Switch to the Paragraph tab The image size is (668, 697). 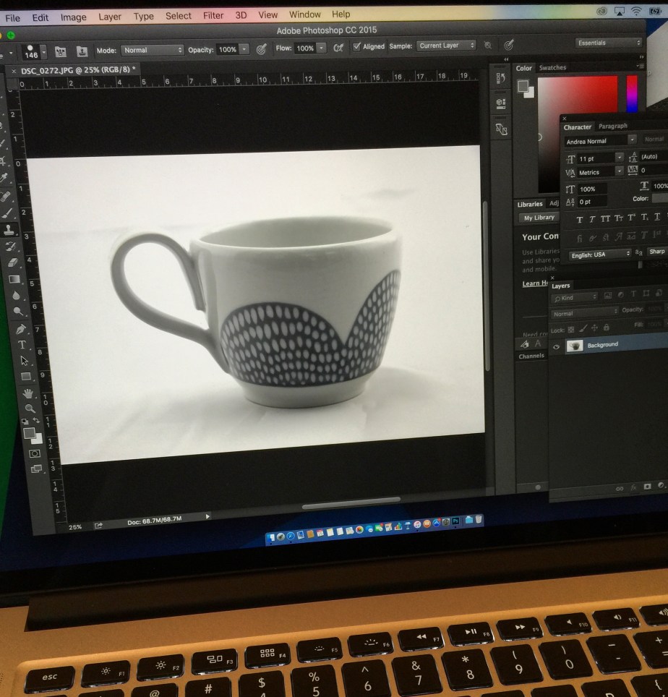pos(613,127)
